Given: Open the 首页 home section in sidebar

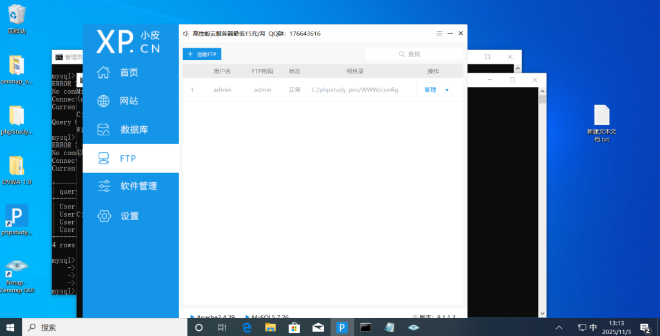Looking at the screenshot, I should point(129,73).
